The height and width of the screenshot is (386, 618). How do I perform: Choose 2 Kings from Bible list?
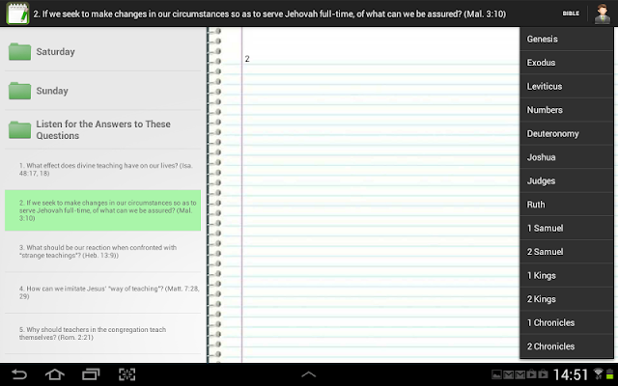(x=567, y=298)
